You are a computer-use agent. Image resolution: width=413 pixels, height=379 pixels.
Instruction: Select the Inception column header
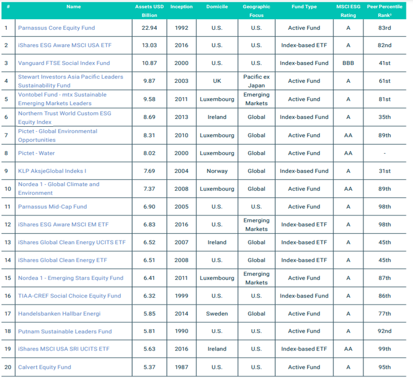click(181, 7)
